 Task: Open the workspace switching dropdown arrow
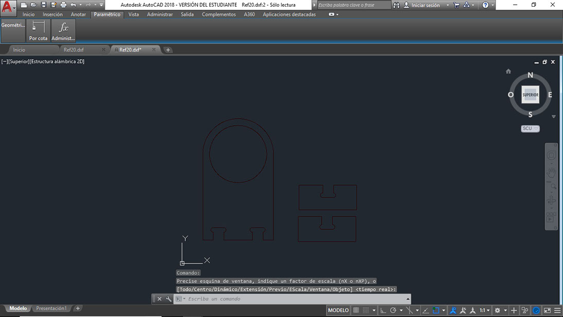point(505,310)
